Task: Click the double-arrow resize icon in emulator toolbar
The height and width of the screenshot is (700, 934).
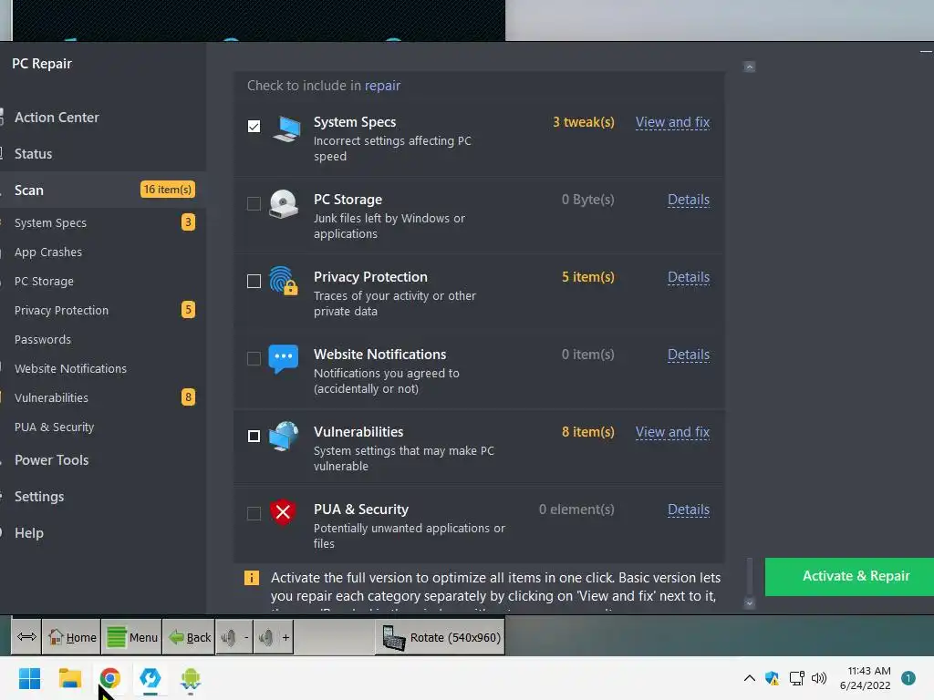Action: pyautogui.click(x=26, y=637)
